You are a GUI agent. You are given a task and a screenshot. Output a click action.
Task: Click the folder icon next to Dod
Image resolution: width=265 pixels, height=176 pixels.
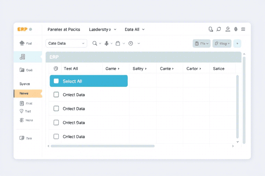click(x=21, y=70)
